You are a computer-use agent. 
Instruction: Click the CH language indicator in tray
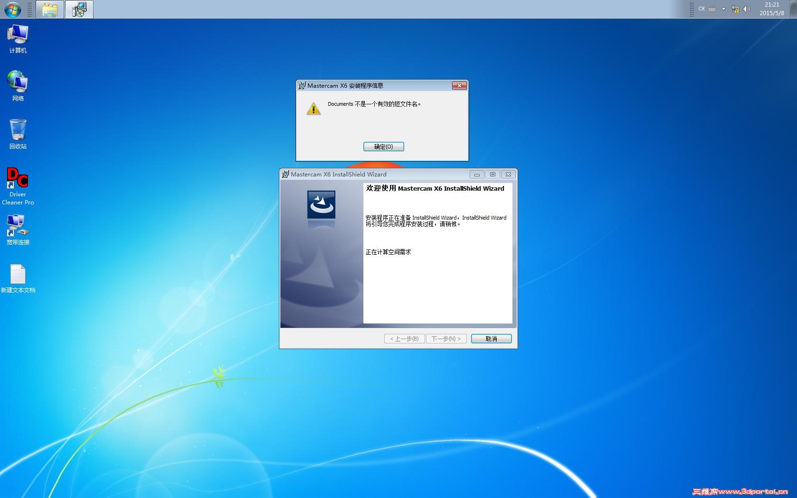click(x=701, y=9)
